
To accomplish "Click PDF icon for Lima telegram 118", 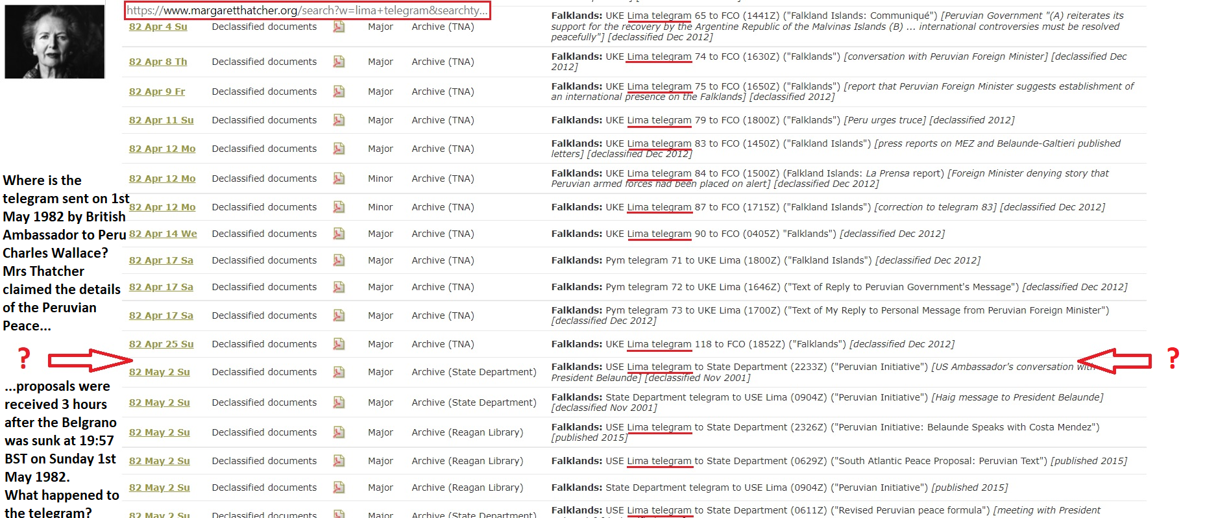I will point(339,344).
